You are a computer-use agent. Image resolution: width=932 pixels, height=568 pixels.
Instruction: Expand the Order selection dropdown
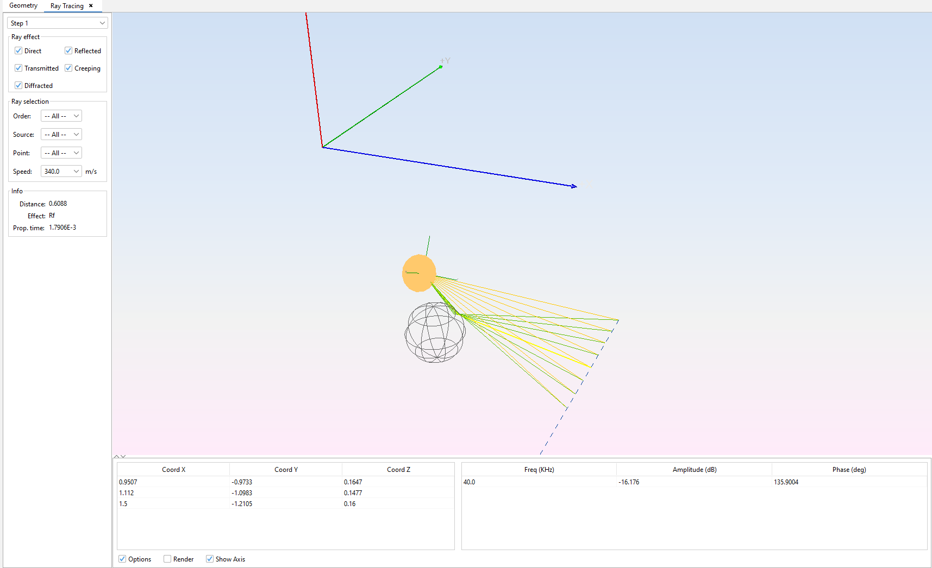[x=61, y=116]
